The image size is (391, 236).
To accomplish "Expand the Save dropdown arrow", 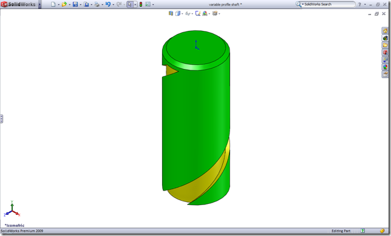I will tap(80, 4).
